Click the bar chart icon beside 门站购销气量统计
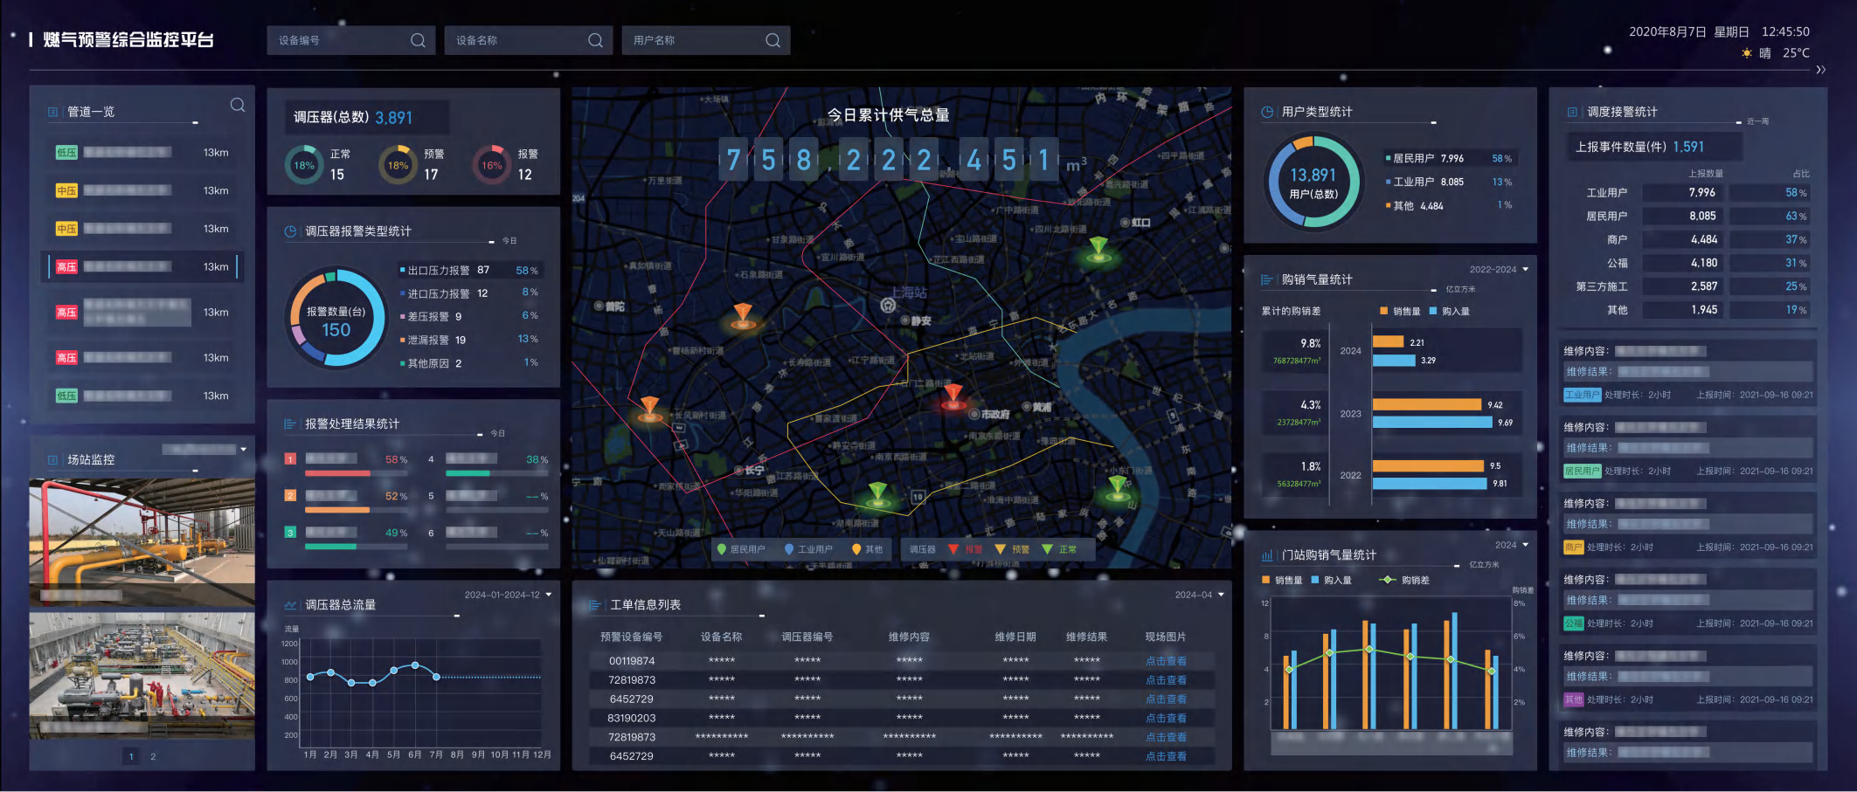The height and width of the screenshot is (792, 1857). (x=1267, y=555)
